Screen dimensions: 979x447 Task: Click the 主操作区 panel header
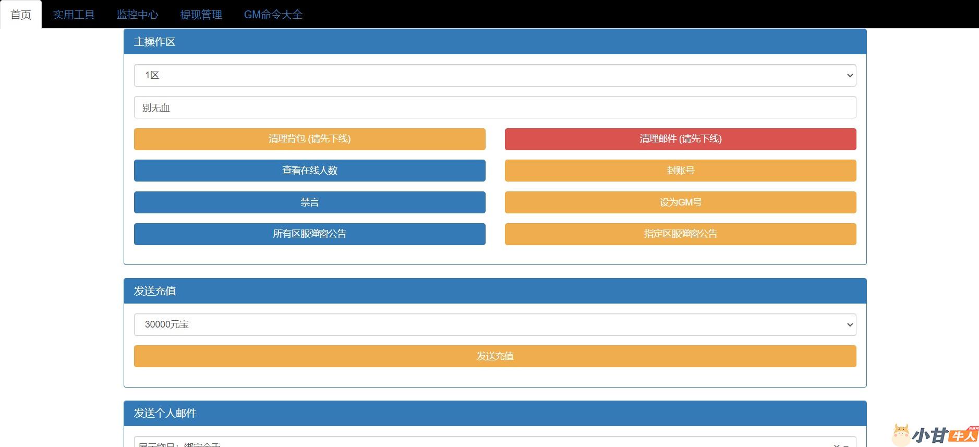click(494, 42)
